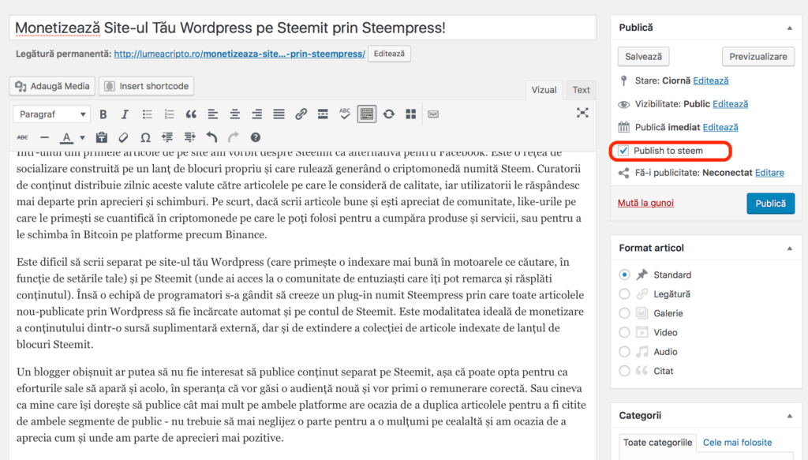Select the Standard article format
Image resolution: width=808 pixels, height=460 pixels.
tap(624, 275)
